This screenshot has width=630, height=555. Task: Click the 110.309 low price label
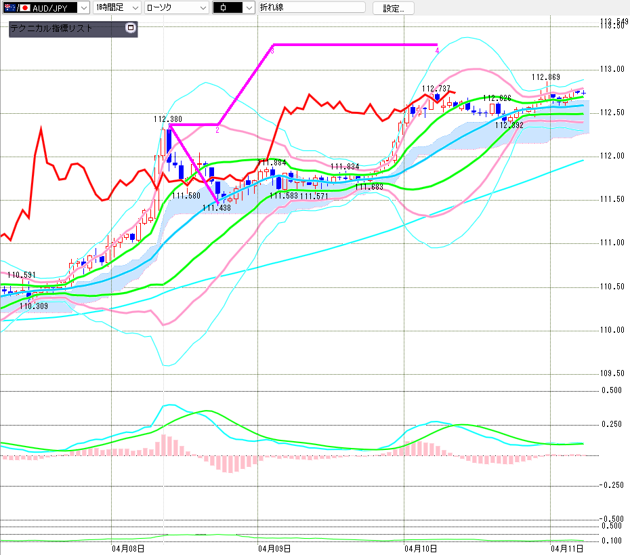pos(33,306)
